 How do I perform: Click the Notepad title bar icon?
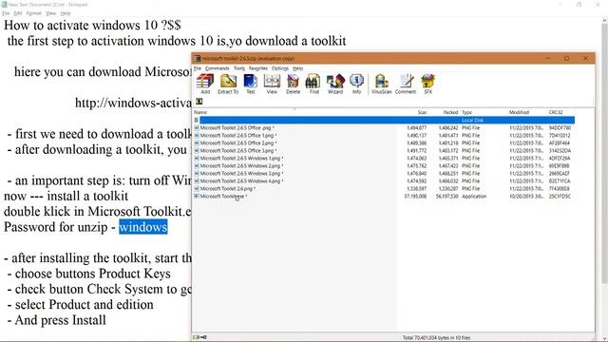coord(5,4)
